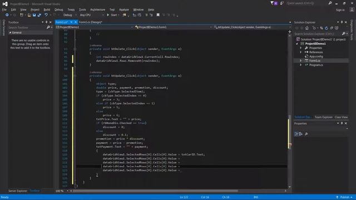Click the Collapse All icon in Solution Explorer

(x=332, y=28)
